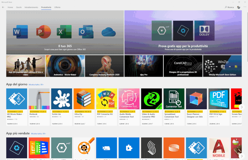Image resolution: width=248 pixels, height=160 pixels.
Task: Click Ultra Zip's RISPARMIA 99,99 € badge
Action: 83,112
